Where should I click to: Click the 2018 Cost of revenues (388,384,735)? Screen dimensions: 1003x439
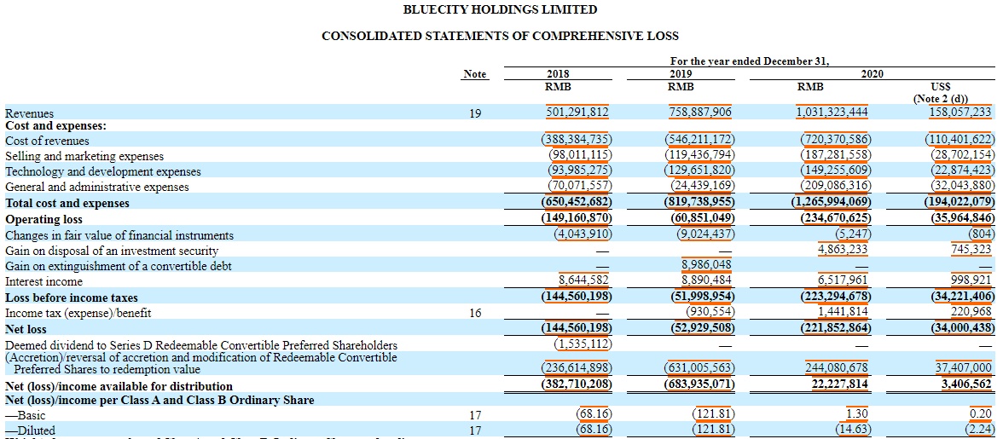(577, 140)
